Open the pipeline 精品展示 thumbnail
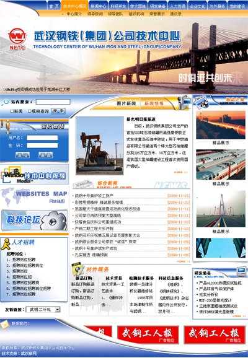248x358 pixels. [221, 125]
